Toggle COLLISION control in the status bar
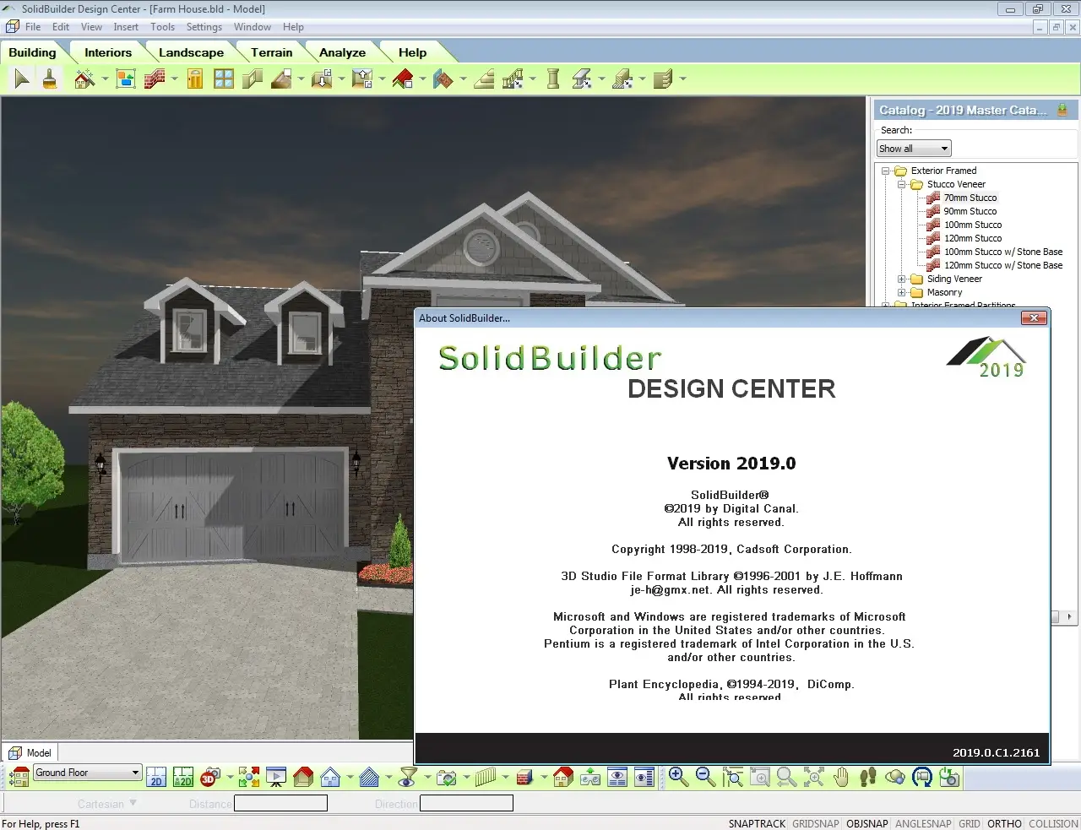The width and height of the screenshot is (1081, 830). [1053, 823]
